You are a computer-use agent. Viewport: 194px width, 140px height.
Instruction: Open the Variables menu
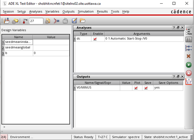tap(52, 12)
